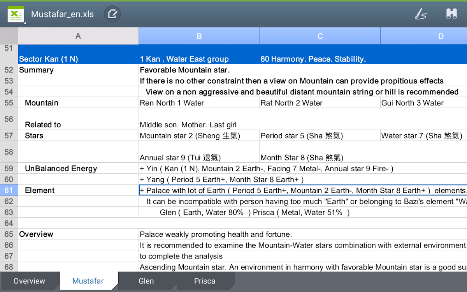Tap the spreadsheet app icon
The height and width of the screenshot is (292, 467).
click(x=16, y=14)
